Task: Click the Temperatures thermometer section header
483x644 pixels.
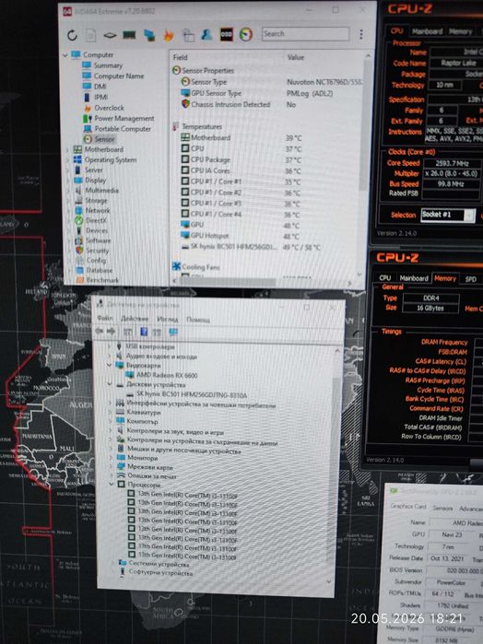Action: tap(197, 126)
